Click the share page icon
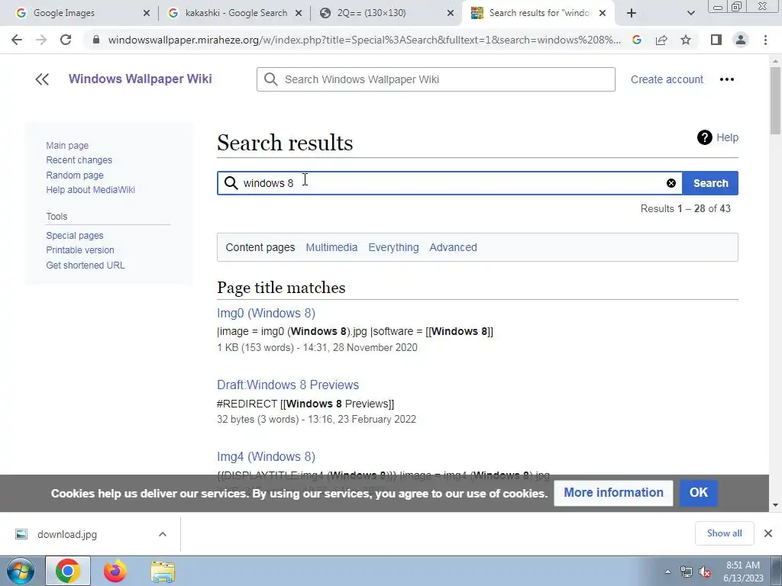The image size is (782, 586). tap(661, 40)
